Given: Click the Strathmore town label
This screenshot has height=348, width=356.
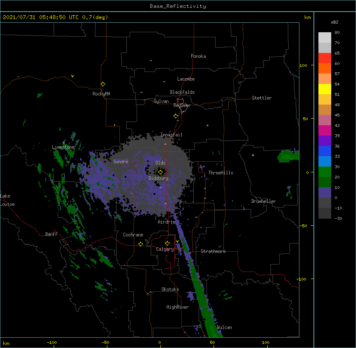Looking at the screenshot, I should 213,251.
